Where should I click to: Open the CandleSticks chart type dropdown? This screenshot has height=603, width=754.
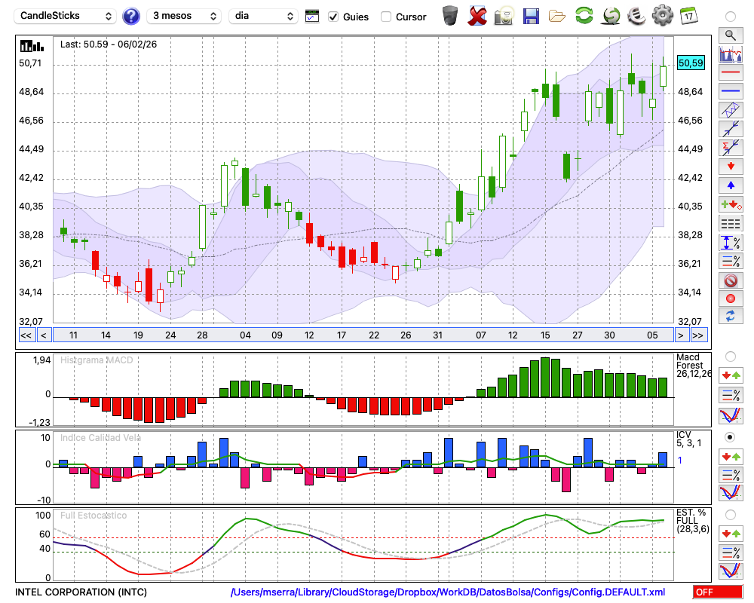pos(66,16)
